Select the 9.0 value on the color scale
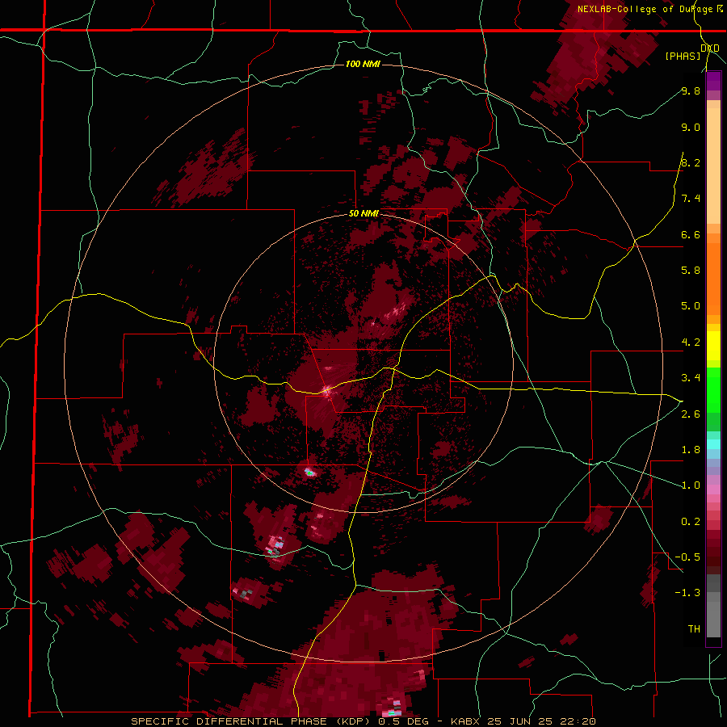Image resolution: width=727 pixels, height=727 pixels. (x=691, y=127)
